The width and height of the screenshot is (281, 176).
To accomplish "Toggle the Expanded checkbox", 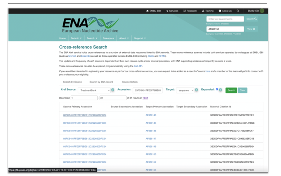I will tap(217, 89).
